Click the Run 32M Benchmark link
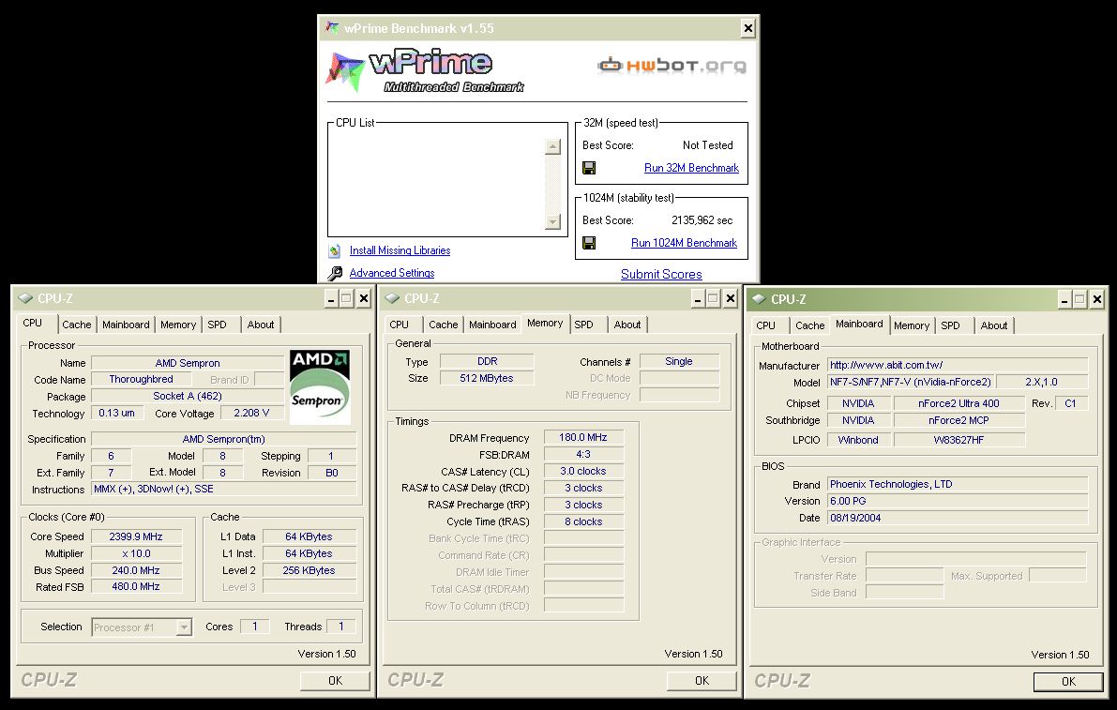1117x710 pixels. [692, 168]
